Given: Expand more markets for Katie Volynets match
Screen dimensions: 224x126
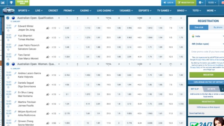Looking at the screenshot, I should pos(59,75).
